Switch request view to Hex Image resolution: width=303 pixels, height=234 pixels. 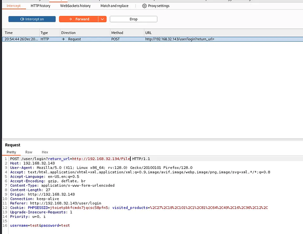point(45,152)
